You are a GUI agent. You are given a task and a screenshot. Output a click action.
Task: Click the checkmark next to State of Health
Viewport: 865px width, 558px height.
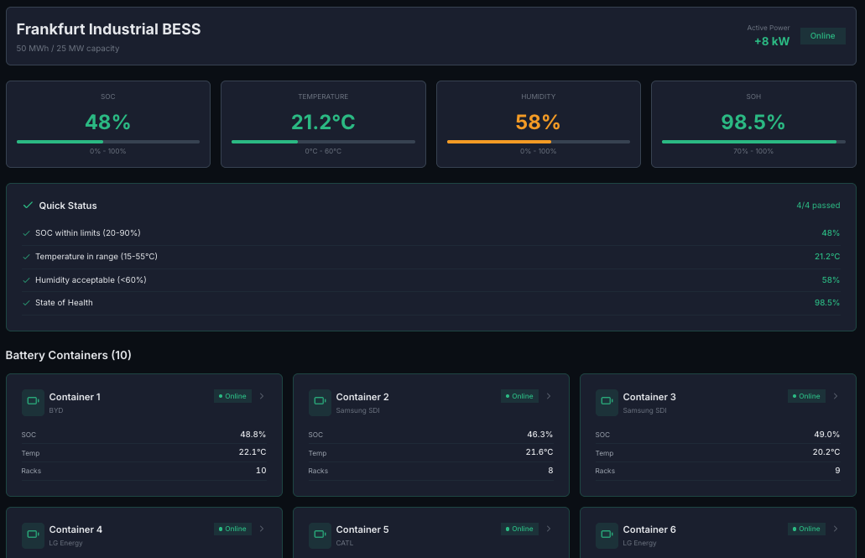28,302
